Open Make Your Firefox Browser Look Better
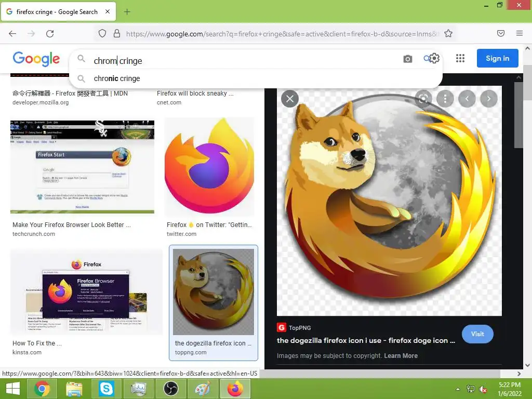The image size is (532, 399). point(72,225)
